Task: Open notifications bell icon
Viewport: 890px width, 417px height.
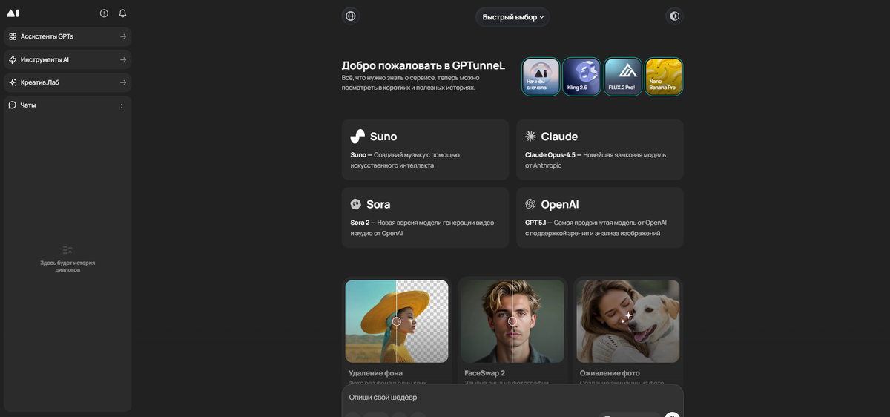Action: pos(122,13)
